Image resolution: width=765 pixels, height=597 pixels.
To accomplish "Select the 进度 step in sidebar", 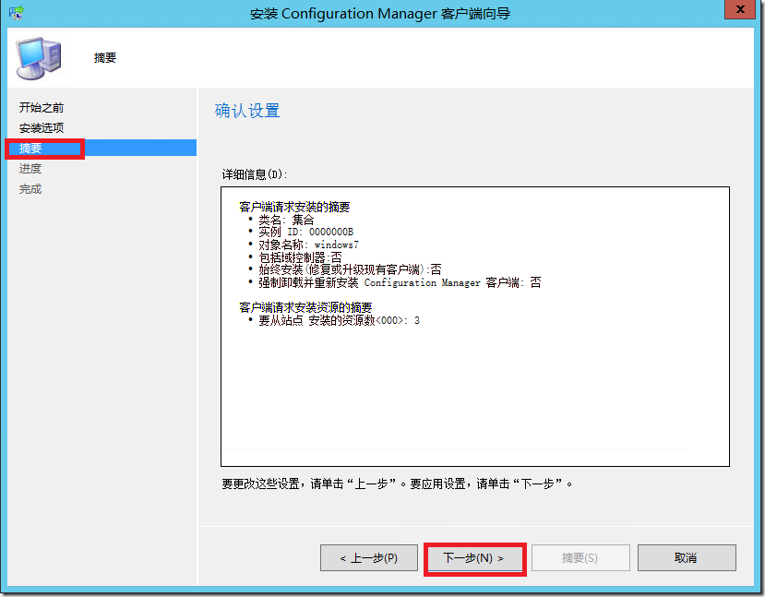I will click(x=30, y=169).
